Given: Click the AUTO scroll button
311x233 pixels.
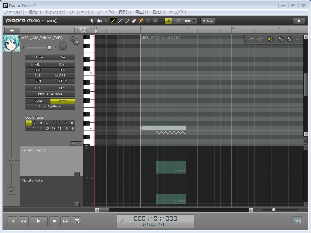Looking at the screenshot, I should click(208, 21).
